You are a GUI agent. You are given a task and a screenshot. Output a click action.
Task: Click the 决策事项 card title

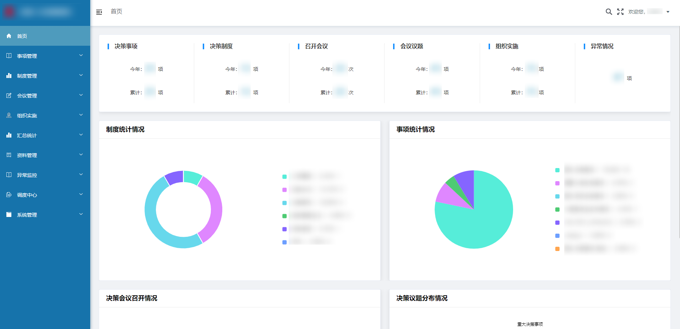[x=126, y=46]
